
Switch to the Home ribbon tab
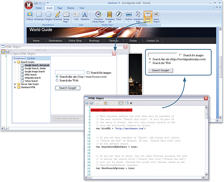click(39, 8)
